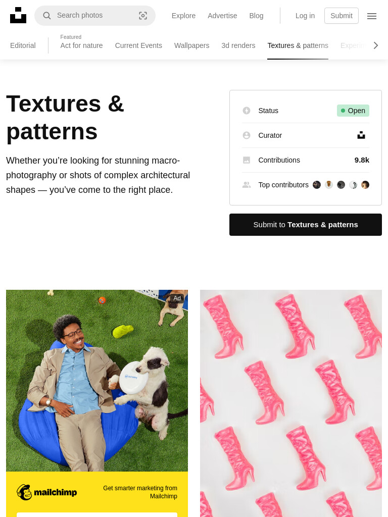
Task: Click the magnifying glass search icon
Action: (47, 16)
